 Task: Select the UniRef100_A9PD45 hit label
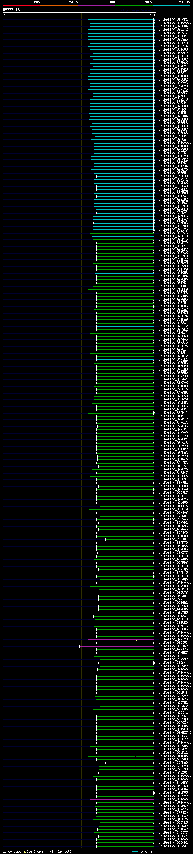[x=173, y=43]
